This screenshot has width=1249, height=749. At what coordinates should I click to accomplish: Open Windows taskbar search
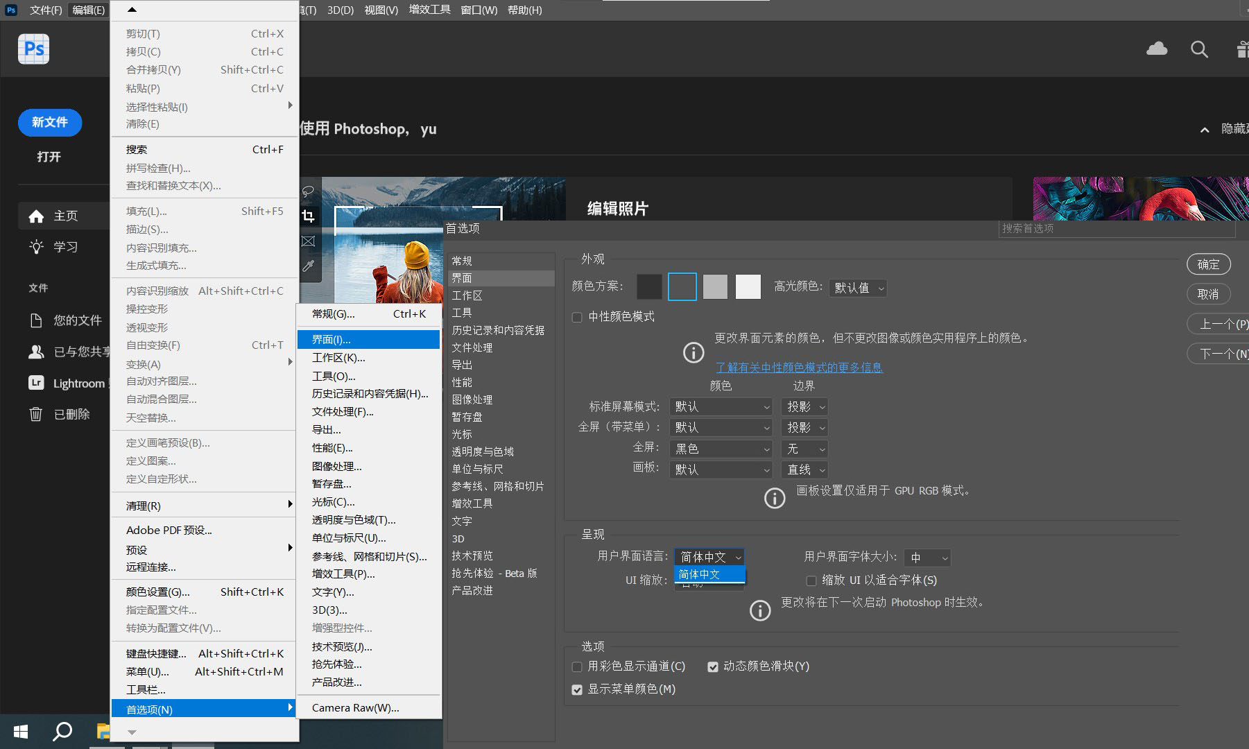(x=62, y=731)
